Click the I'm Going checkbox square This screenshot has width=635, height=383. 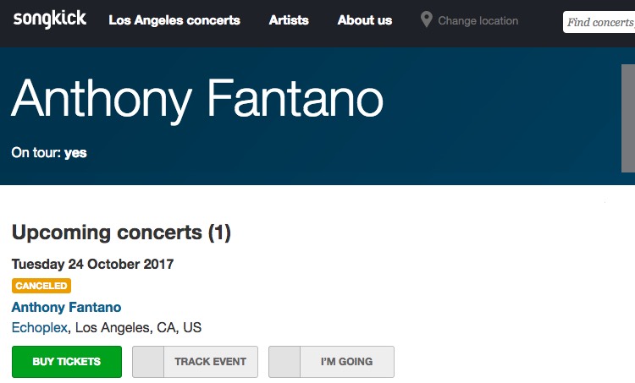(284, 362)
